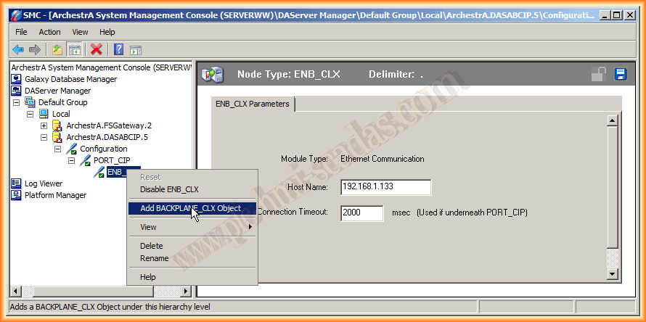
Task: Click the Host Name input field
Action: point(385,187)
